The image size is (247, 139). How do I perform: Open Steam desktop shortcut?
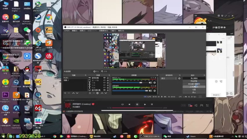click(38, 18)
